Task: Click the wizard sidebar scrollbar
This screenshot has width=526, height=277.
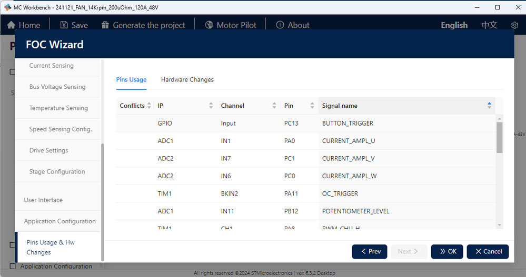Action: tap(102, 202)
